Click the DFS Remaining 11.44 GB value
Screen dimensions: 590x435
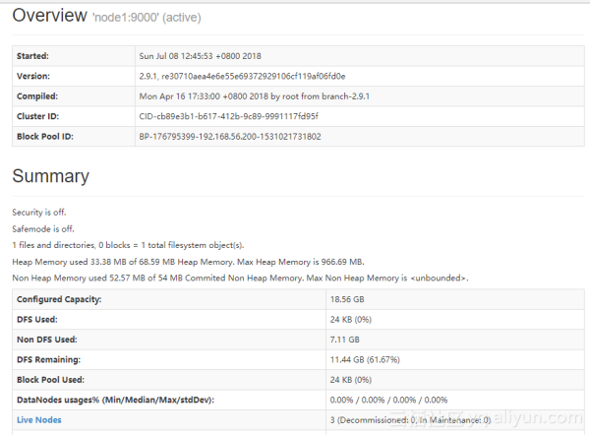365,359
